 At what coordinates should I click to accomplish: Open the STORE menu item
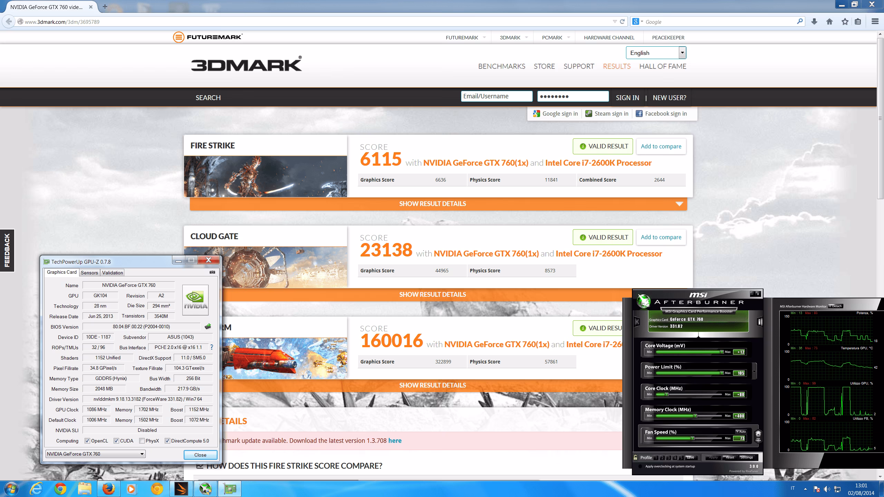pos(544,66)
